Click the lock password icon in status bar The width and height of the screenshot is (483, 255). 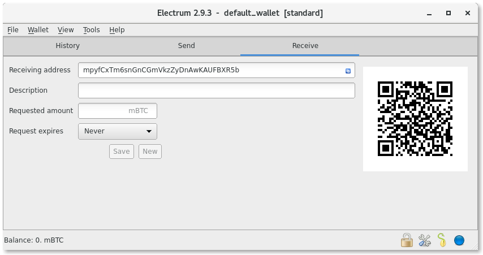coord(407,240)
